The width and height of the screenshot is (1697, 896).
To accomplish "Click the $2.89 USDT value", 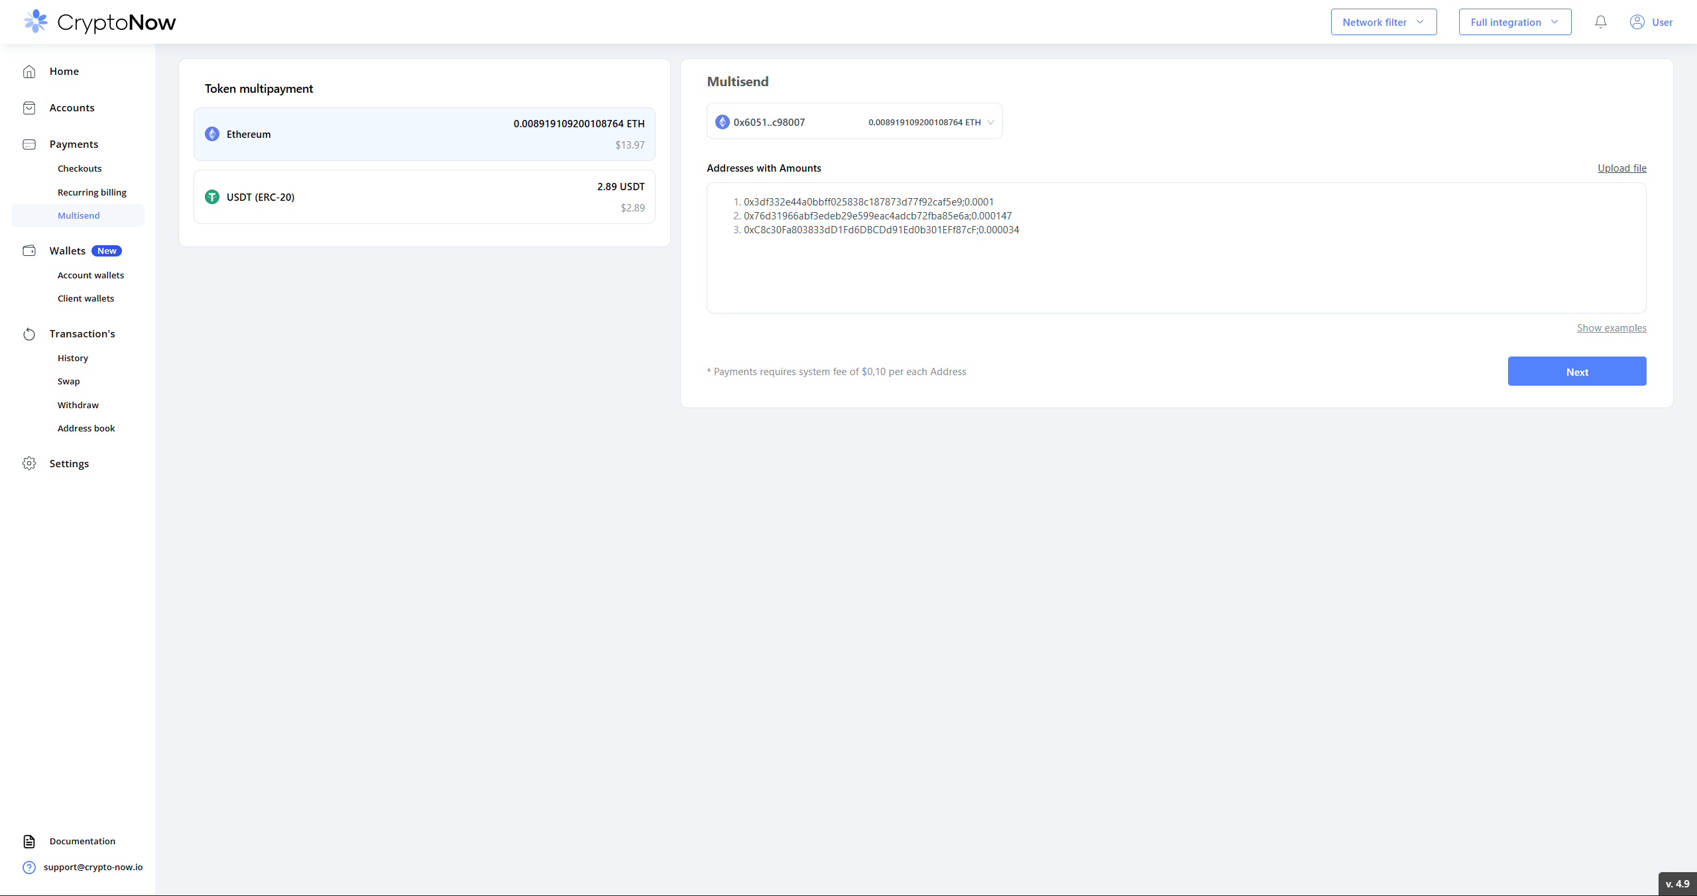I will [632, 208].
